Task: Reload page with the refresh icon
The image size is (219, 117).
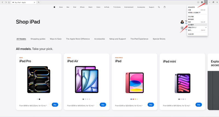Action: point(9,2)
